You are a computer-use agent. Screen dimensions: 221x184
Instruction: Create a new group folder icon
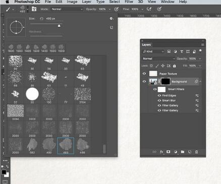click(x=183, y=152)
